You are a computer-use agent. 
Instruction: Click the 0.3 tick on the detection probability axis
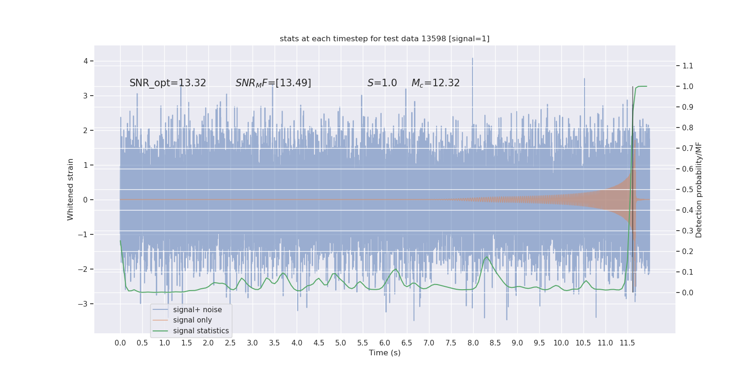coord(688,231)
